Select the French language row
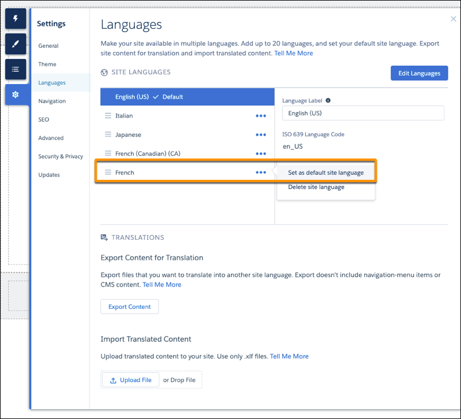461x419 pixels. 187,172
